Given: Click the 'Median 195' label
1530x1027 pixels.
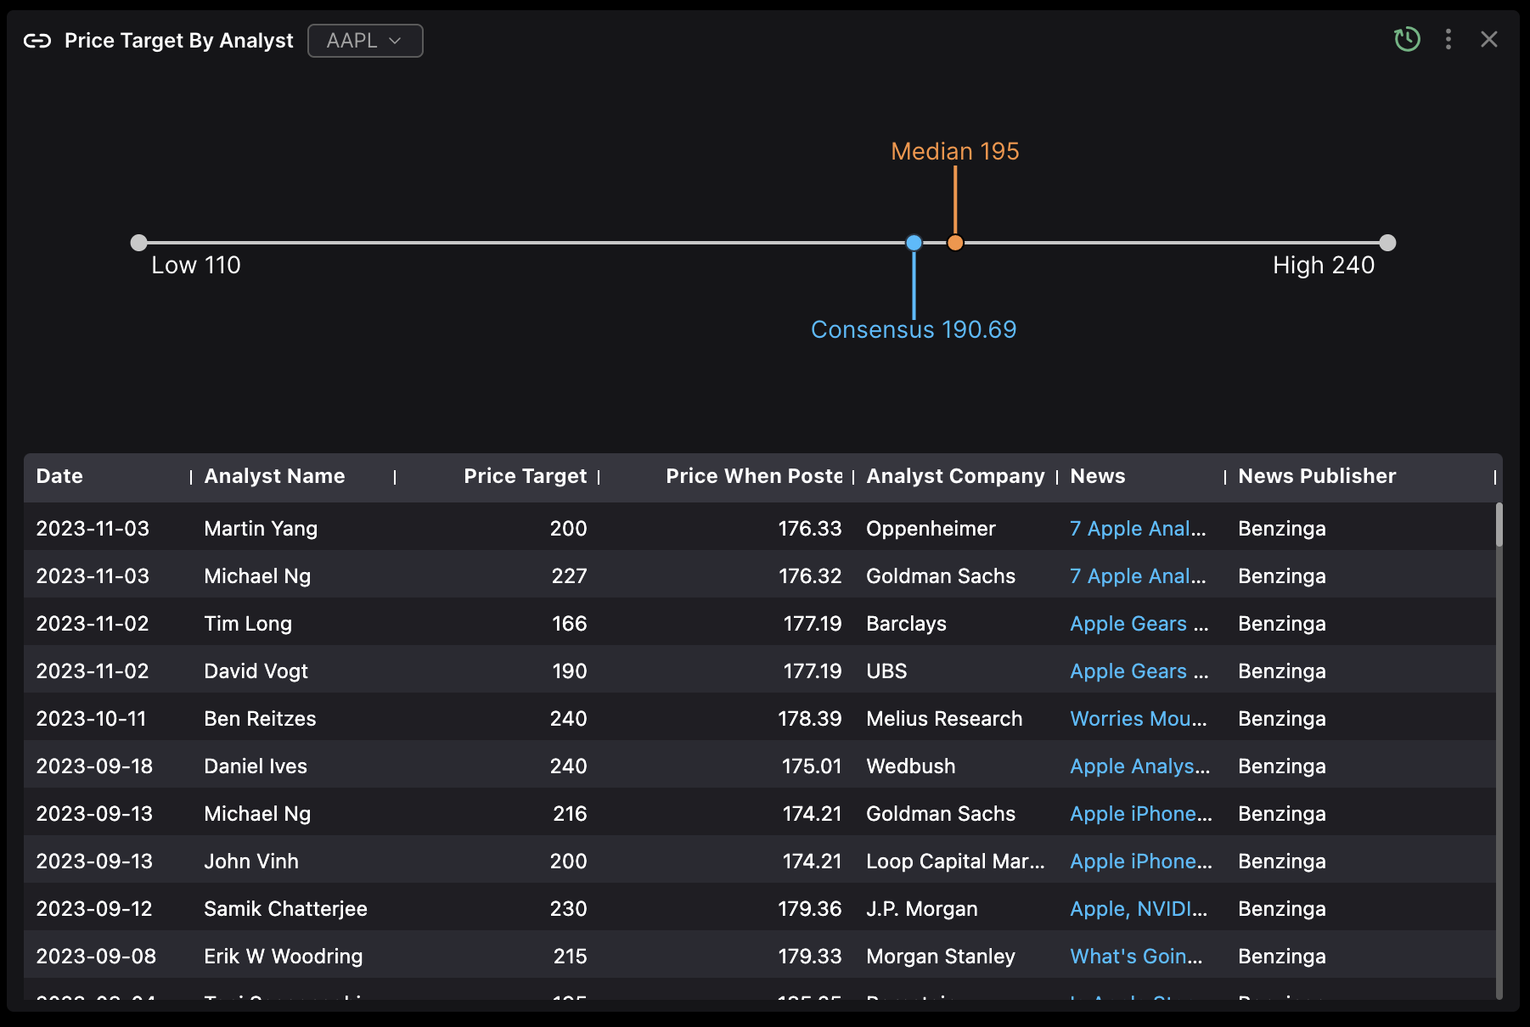Looking at the screenshot, I should (955, 151).
